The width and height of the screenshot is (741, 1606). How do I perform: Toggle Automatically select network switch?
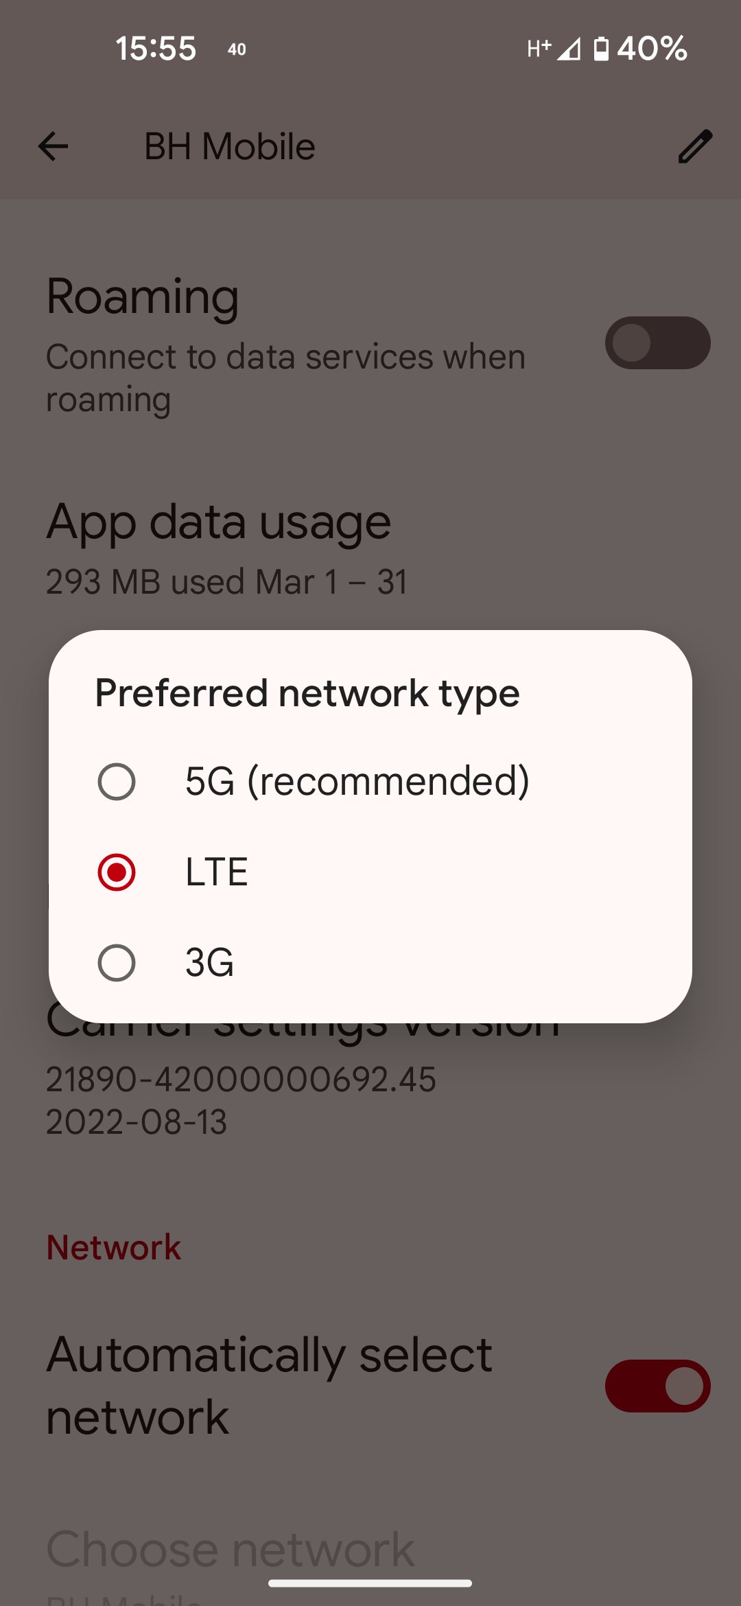[x=657, y=1386]
